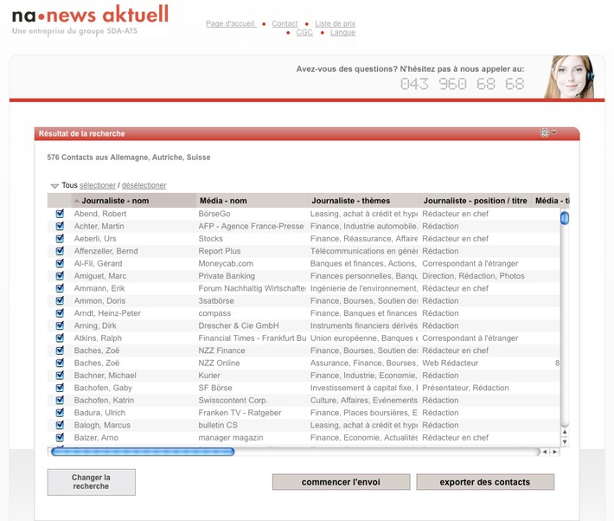Untick the checkbox for Balzer, Arno
The width and height of the screenshot is (614, 521).
click(x=61, y=438)
